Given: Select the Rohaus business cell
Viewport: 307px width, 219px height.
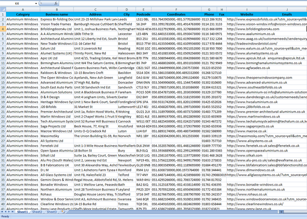Looking at the screenshot, I should click(57, 194).
